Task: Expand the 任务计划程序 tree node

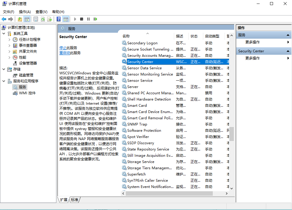Action: coord(9,40)
